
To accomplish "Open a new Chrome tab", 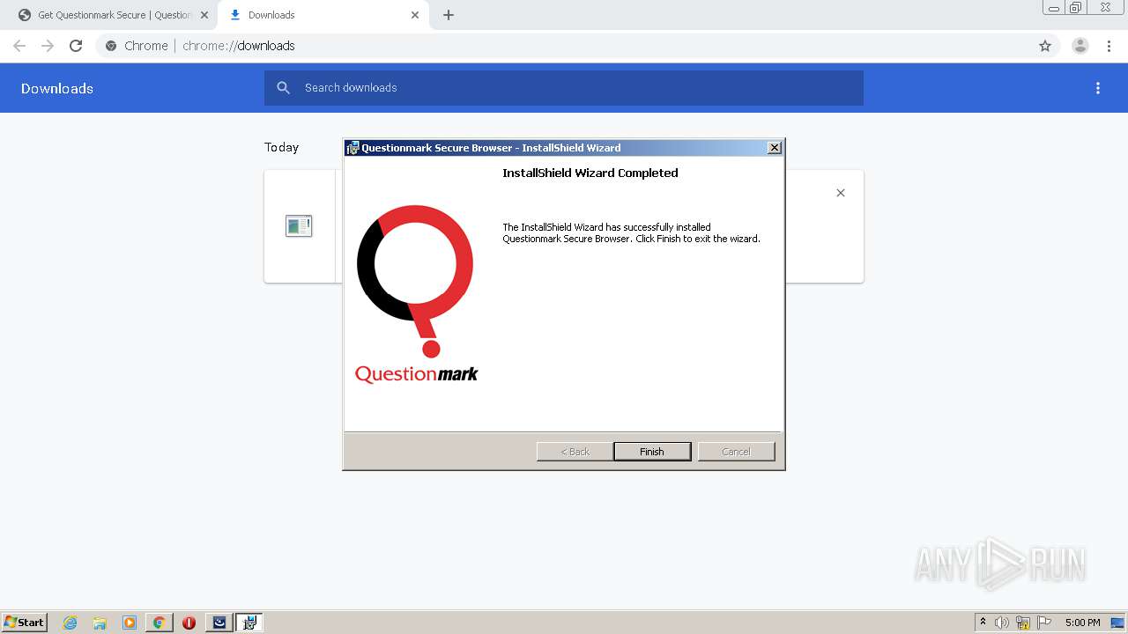I will pyautogui.click(x=449, y=15).
